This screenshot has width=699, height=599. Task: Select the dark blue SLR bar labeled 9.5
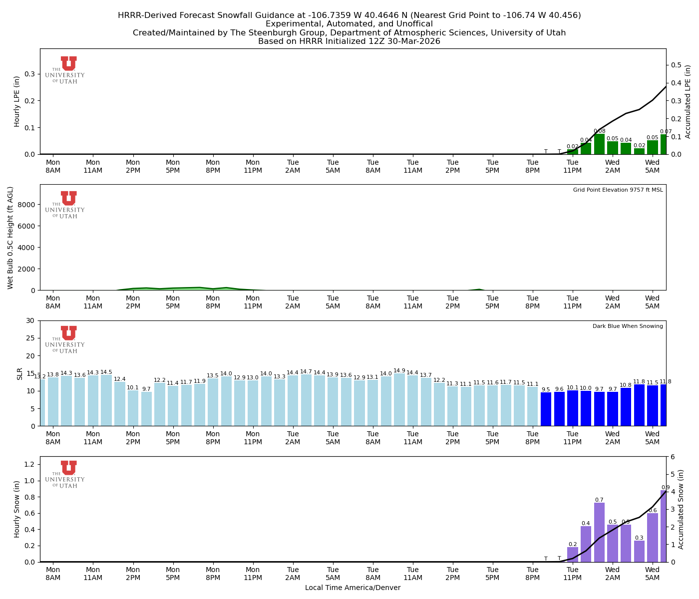(546, 409)
